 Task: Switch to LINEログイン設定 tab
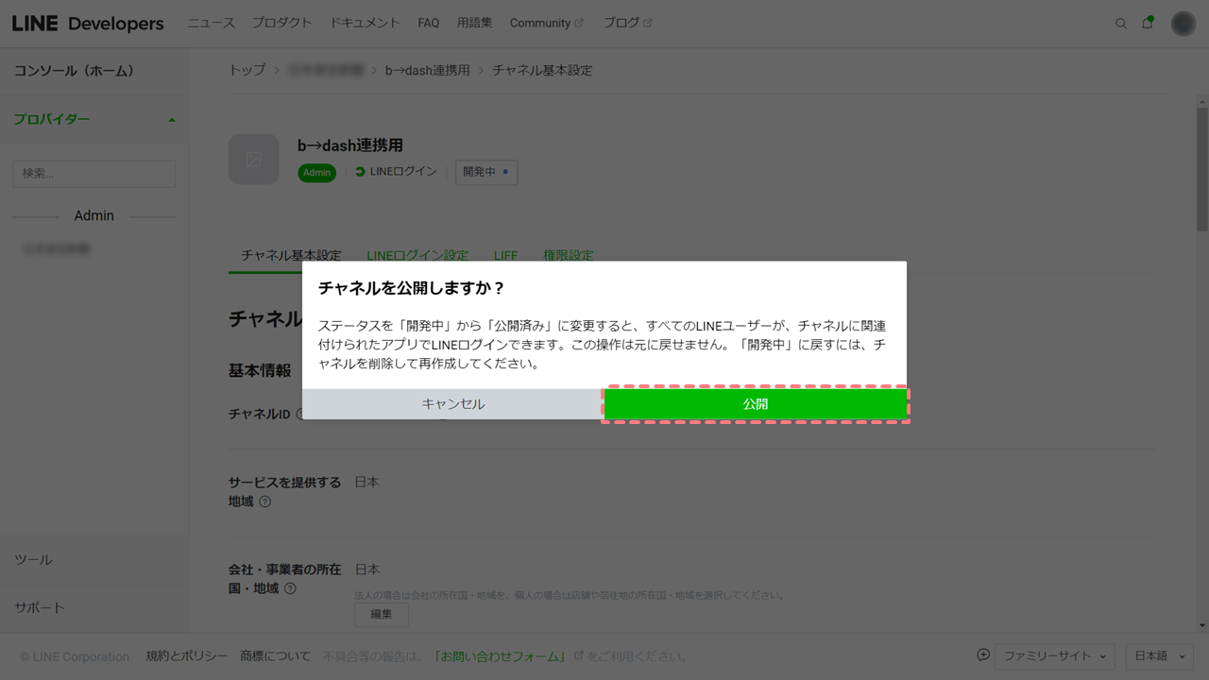click(417, 255)
